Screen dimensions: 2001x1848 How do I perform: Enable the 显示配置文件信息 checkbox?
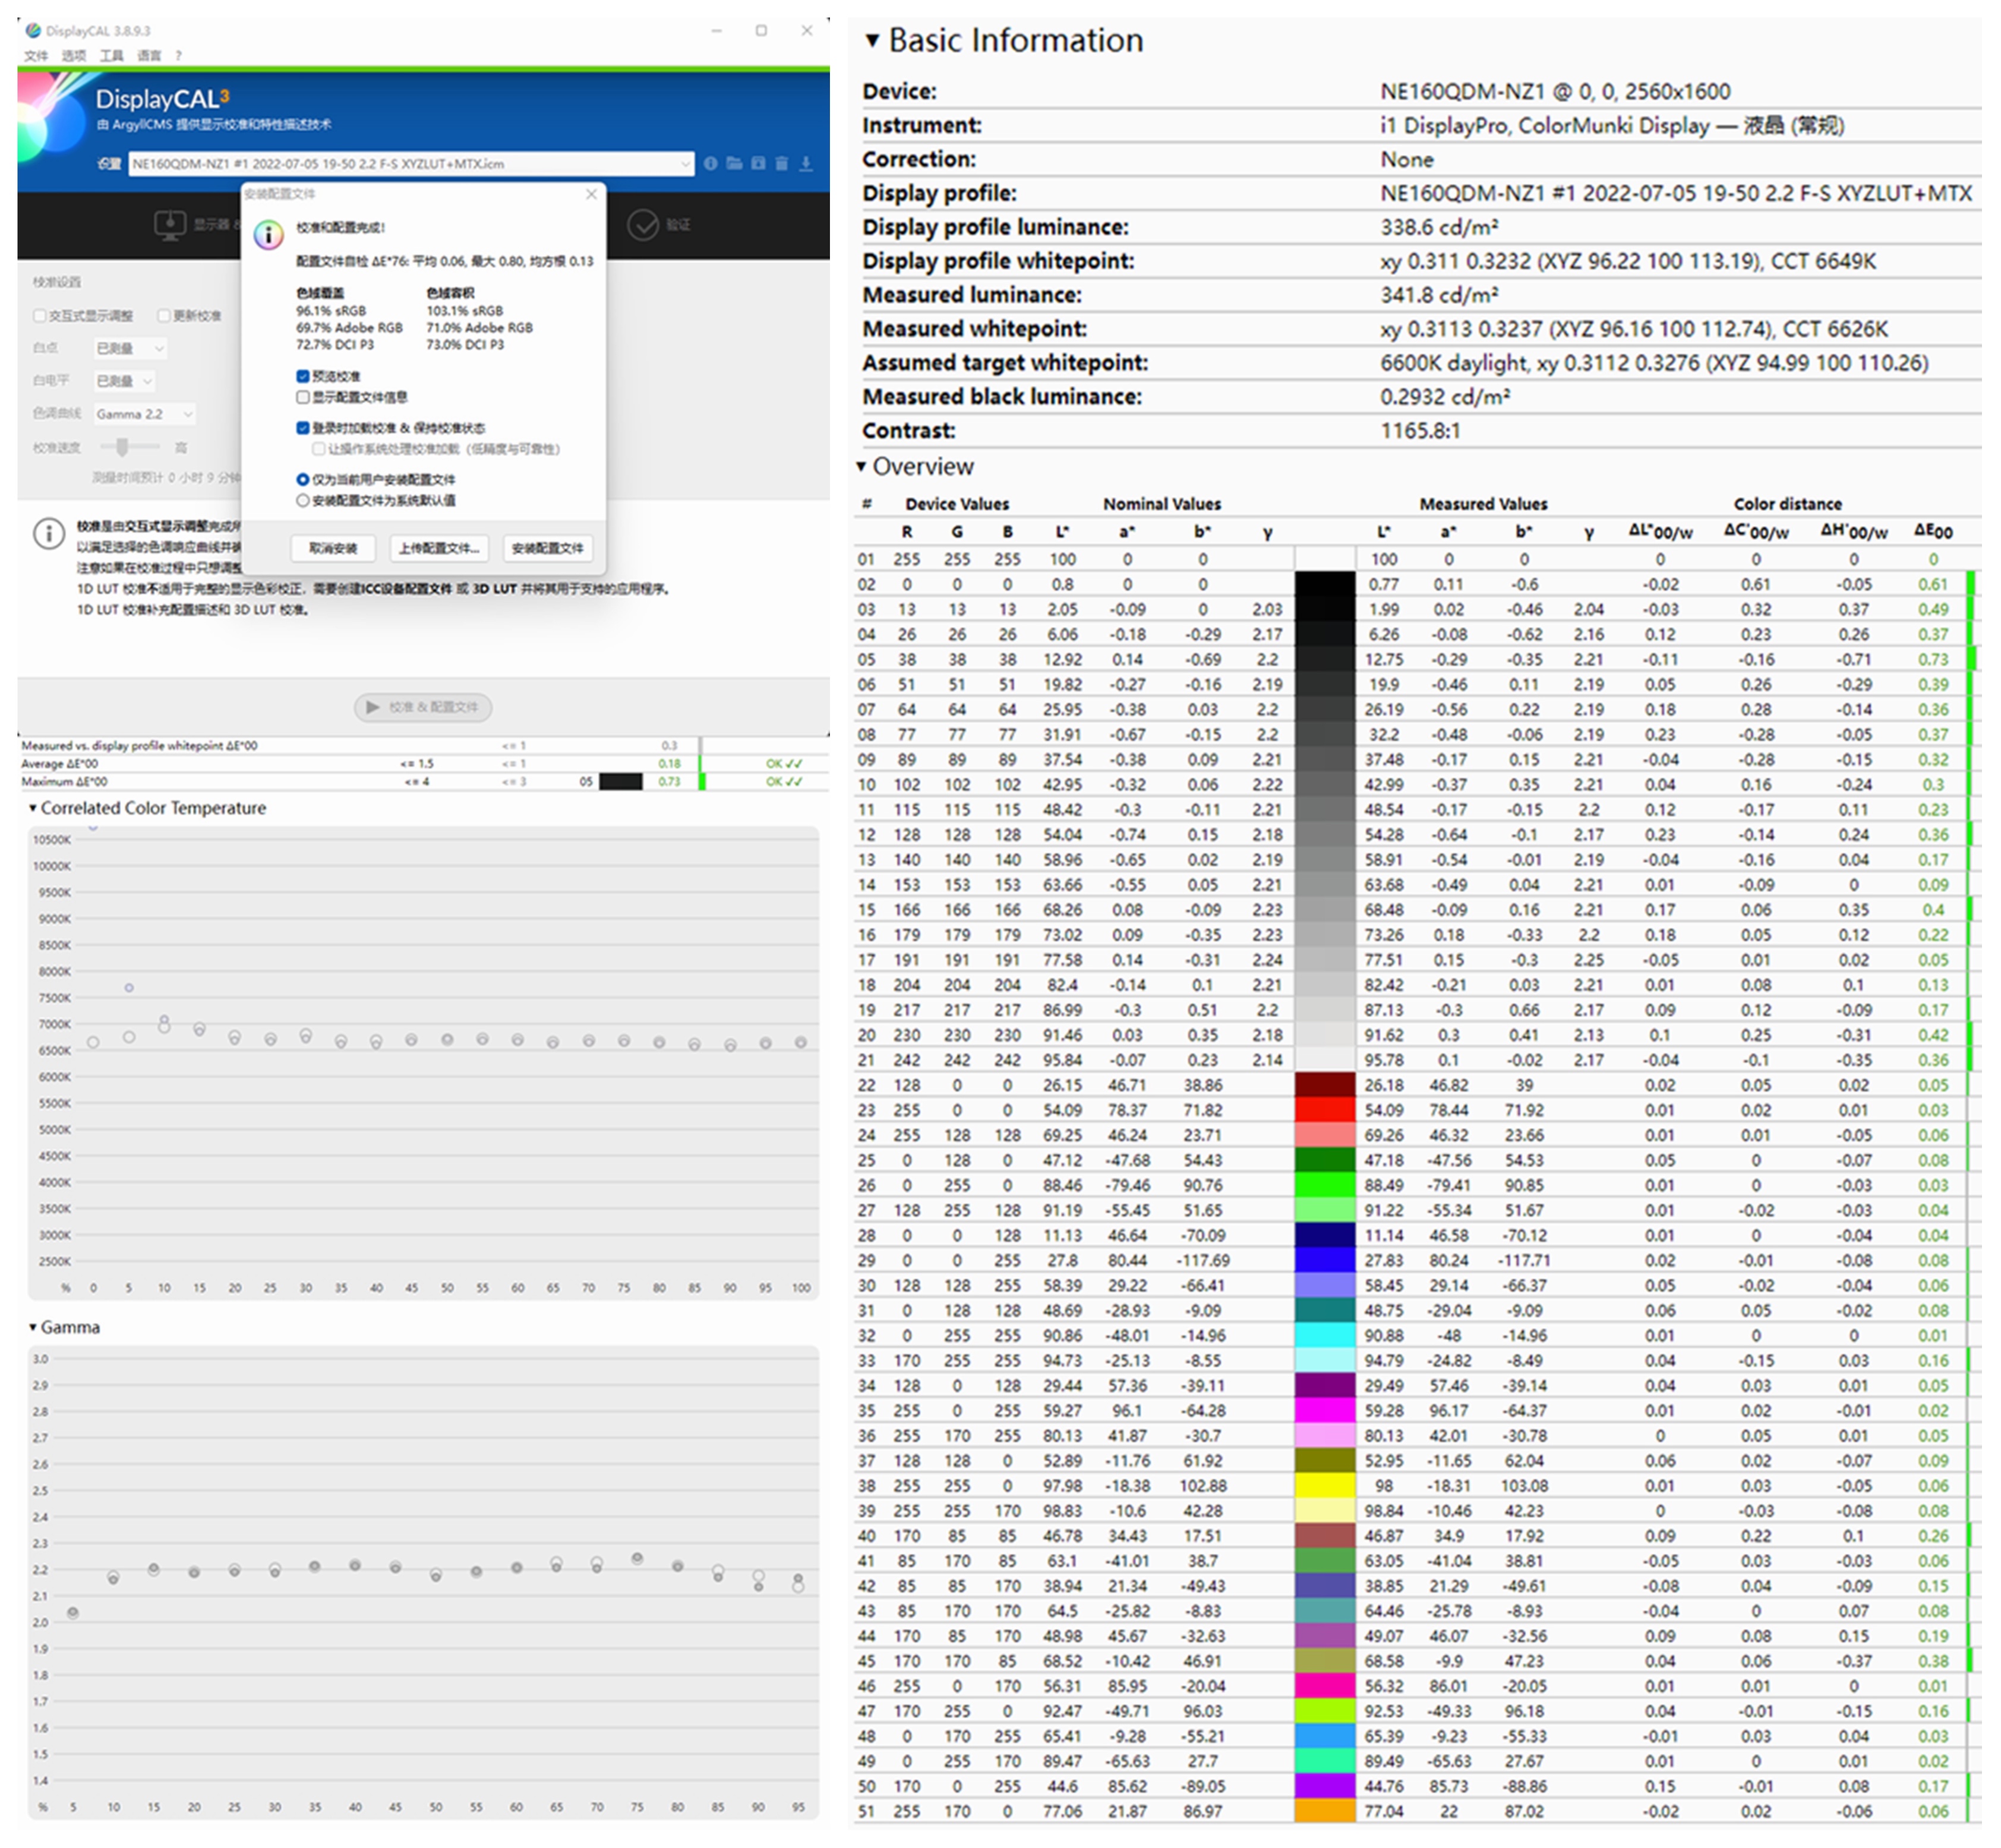[303, 397]
